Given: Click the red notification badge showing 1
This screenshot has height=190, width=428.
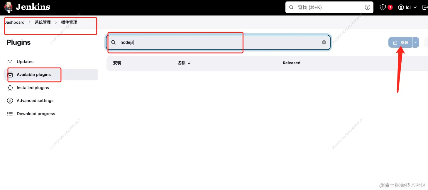Looking at the screenshot, I should coord(390,7).
